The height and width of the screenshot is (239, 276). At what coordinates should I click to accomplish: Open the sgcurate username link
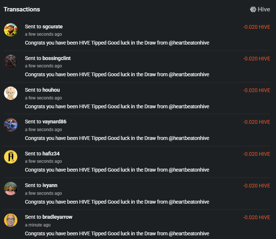click(52, 27)
